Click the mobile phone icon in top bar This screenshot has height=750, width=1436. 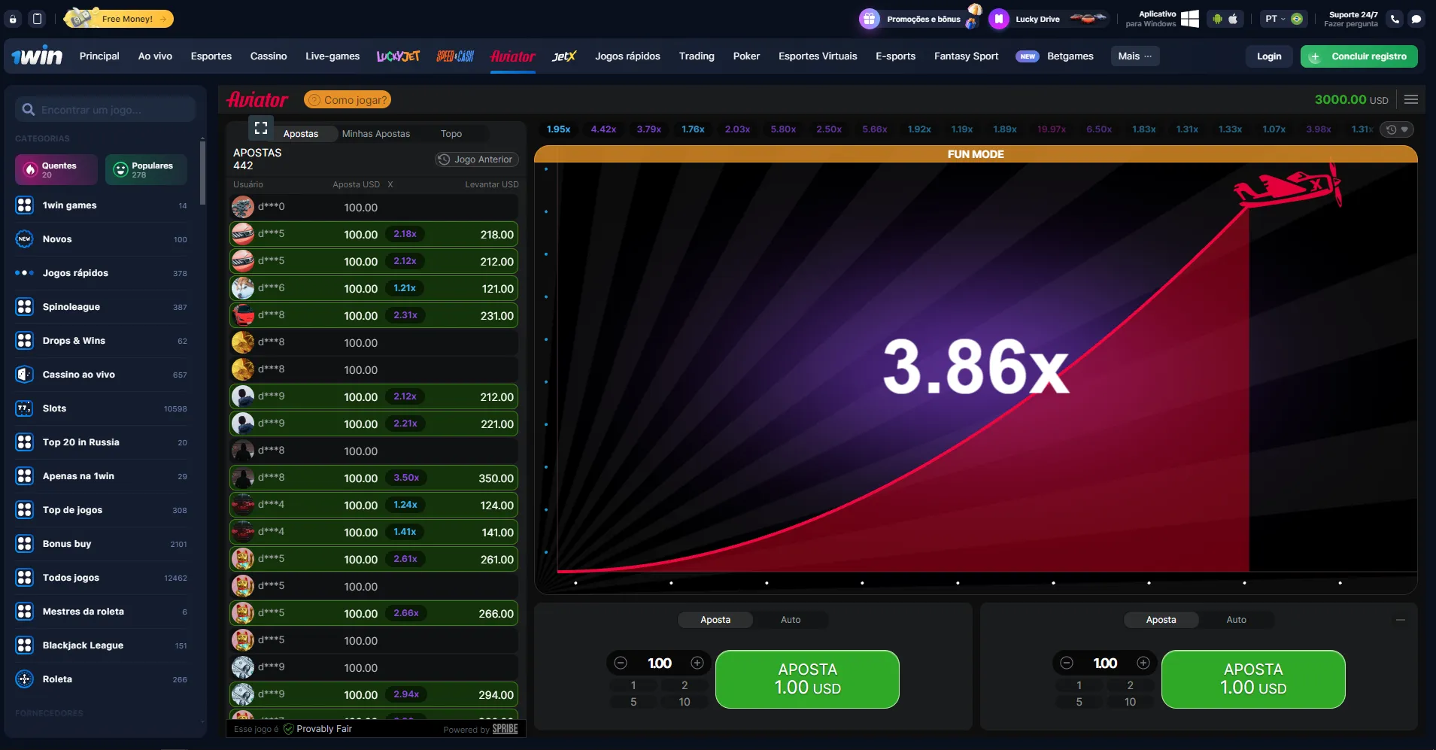pyautogui.click(x=37, y=19)
